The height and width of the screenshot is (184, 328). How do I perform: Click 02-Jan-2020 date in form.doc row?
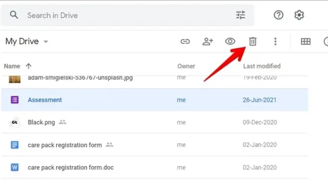click(260, 167)
